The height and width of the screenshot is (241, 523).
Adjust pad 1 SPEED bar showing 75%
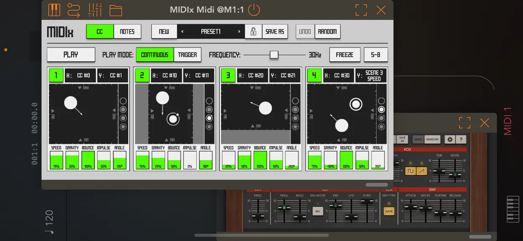(x=56, y=160)
